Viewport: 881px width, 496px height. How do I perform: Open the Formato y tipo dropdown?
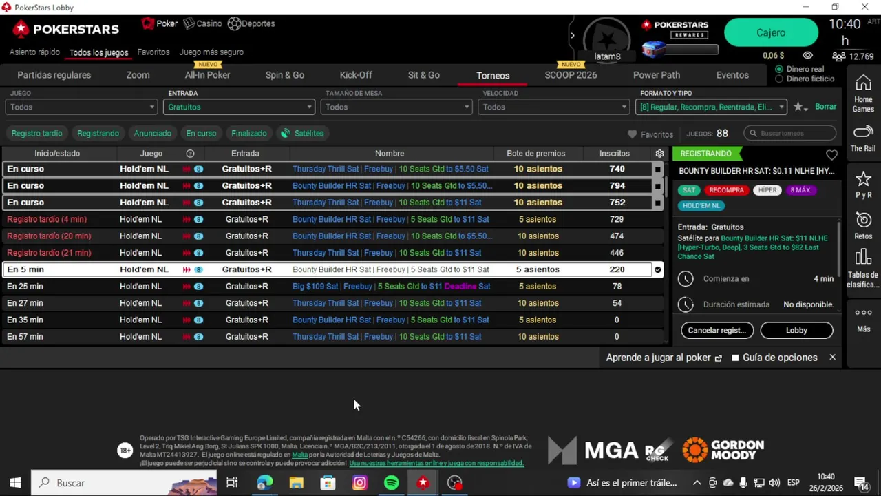711,107
